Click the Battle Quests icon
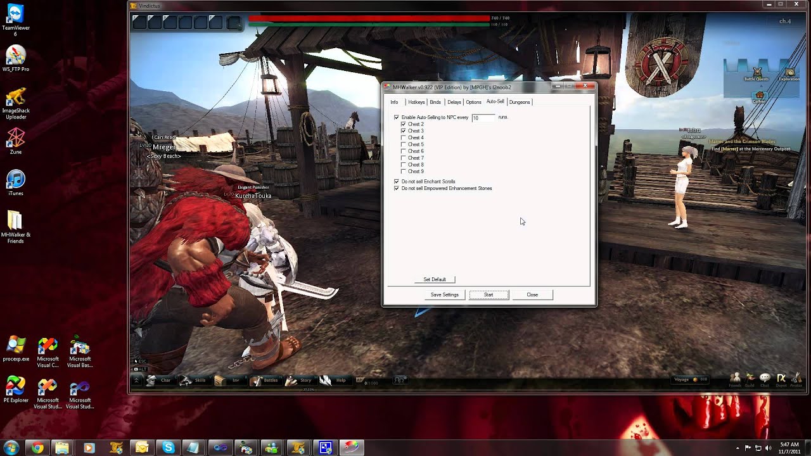The width and height of the screenshot is (811, 456). [x=757, y=73]
